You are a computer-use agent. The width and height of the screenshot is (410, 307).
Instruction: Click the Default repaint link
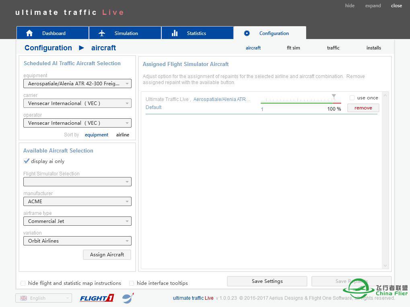click(x=153, y=107)
